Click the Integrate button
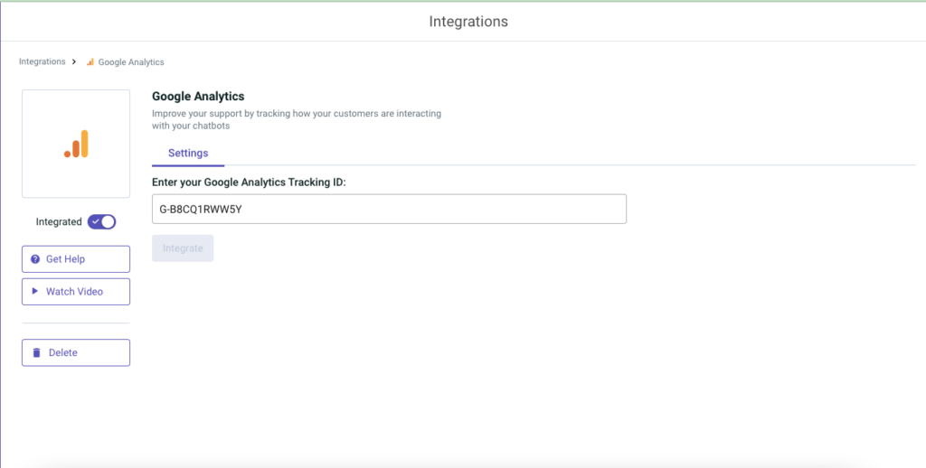This screenshot has height=468, width=926. pos(183,248)
